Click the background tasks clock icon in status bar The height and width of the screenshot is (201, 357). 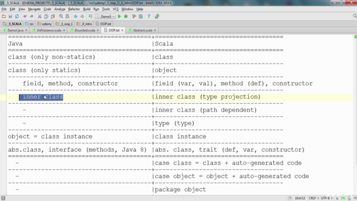tap(290, 198)
